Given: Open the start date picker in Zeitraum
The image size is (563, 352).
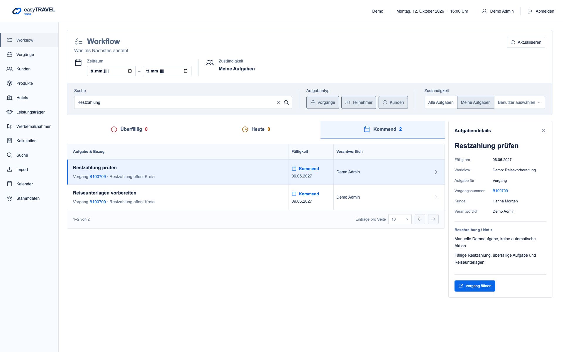Looking at the screenshot, I should (130, 71).
